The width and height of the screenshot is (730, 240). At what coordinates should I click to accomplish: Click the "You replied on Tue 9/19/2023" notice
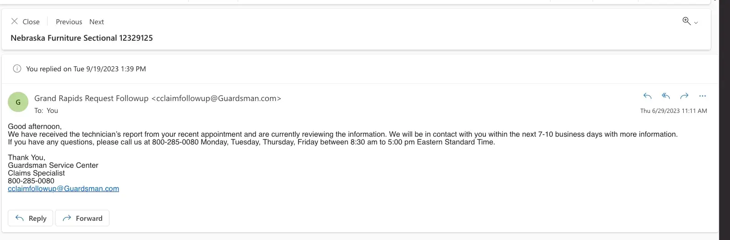coord(86,69)
